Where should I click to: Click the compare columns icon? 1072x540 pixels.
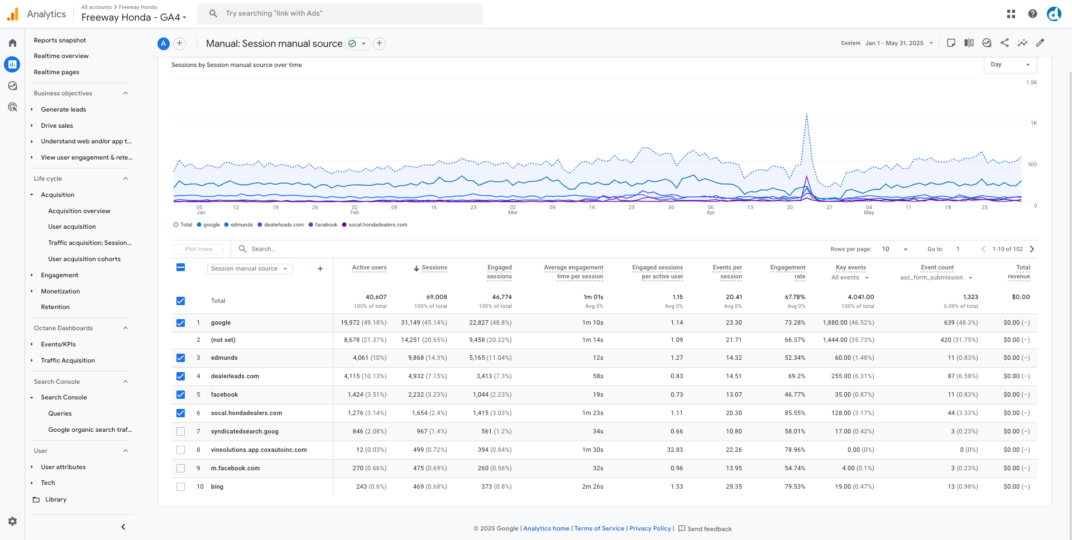969,43
